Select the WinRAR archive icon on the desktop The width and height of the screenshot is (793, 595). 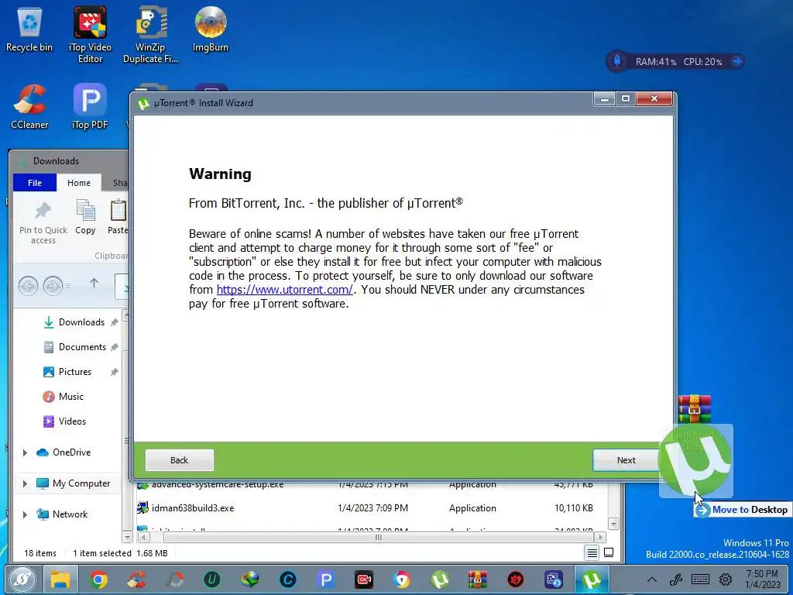[x=695, y=409]
